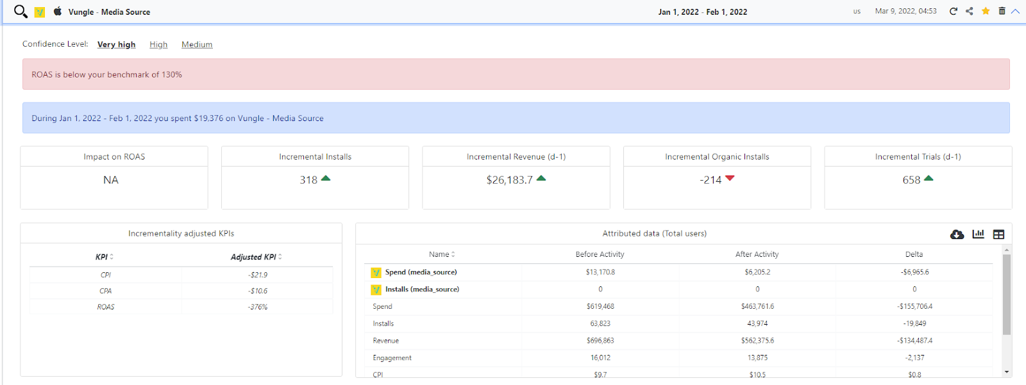Click the Apple platform icon
1026x385 pixels.
coord(58,12)
